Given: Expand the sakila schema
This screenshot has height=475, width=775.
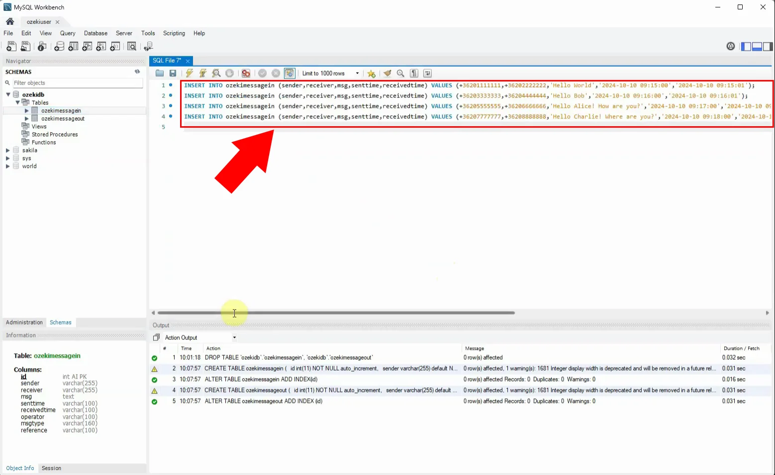Looking at the screenshot, I should tap(8, 150).
